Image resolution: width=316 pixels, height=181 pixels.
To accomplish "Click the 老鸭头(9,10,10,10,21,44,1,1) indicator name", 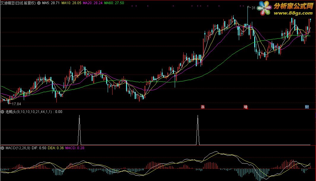I will pyautogui.click(x=28, y=112).
